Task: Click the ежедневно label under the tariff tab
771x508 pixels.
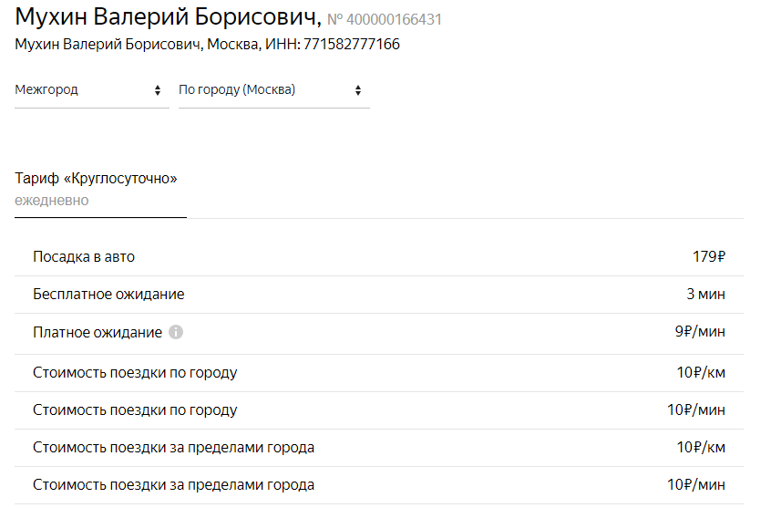Action: point(52,201)
